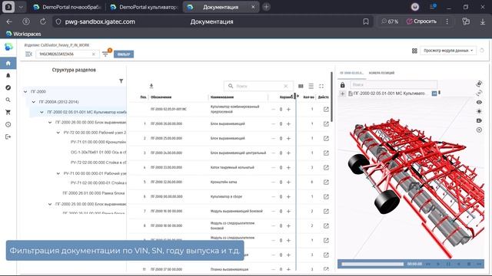Screen dimensions: 492x276
Task: Sort by the Обозначение column header
Action: click(161, 97)
